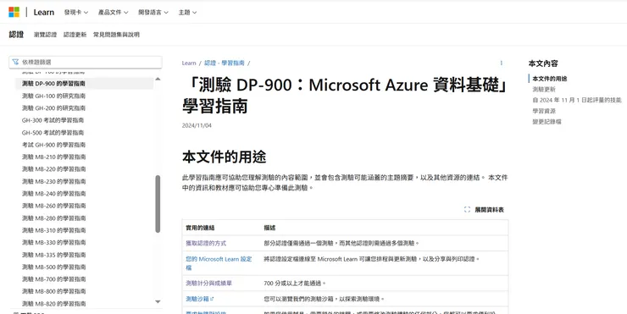
Task: Select GH-300 考試的學習指南 in sidebar
Action: (x=53, y=120)
